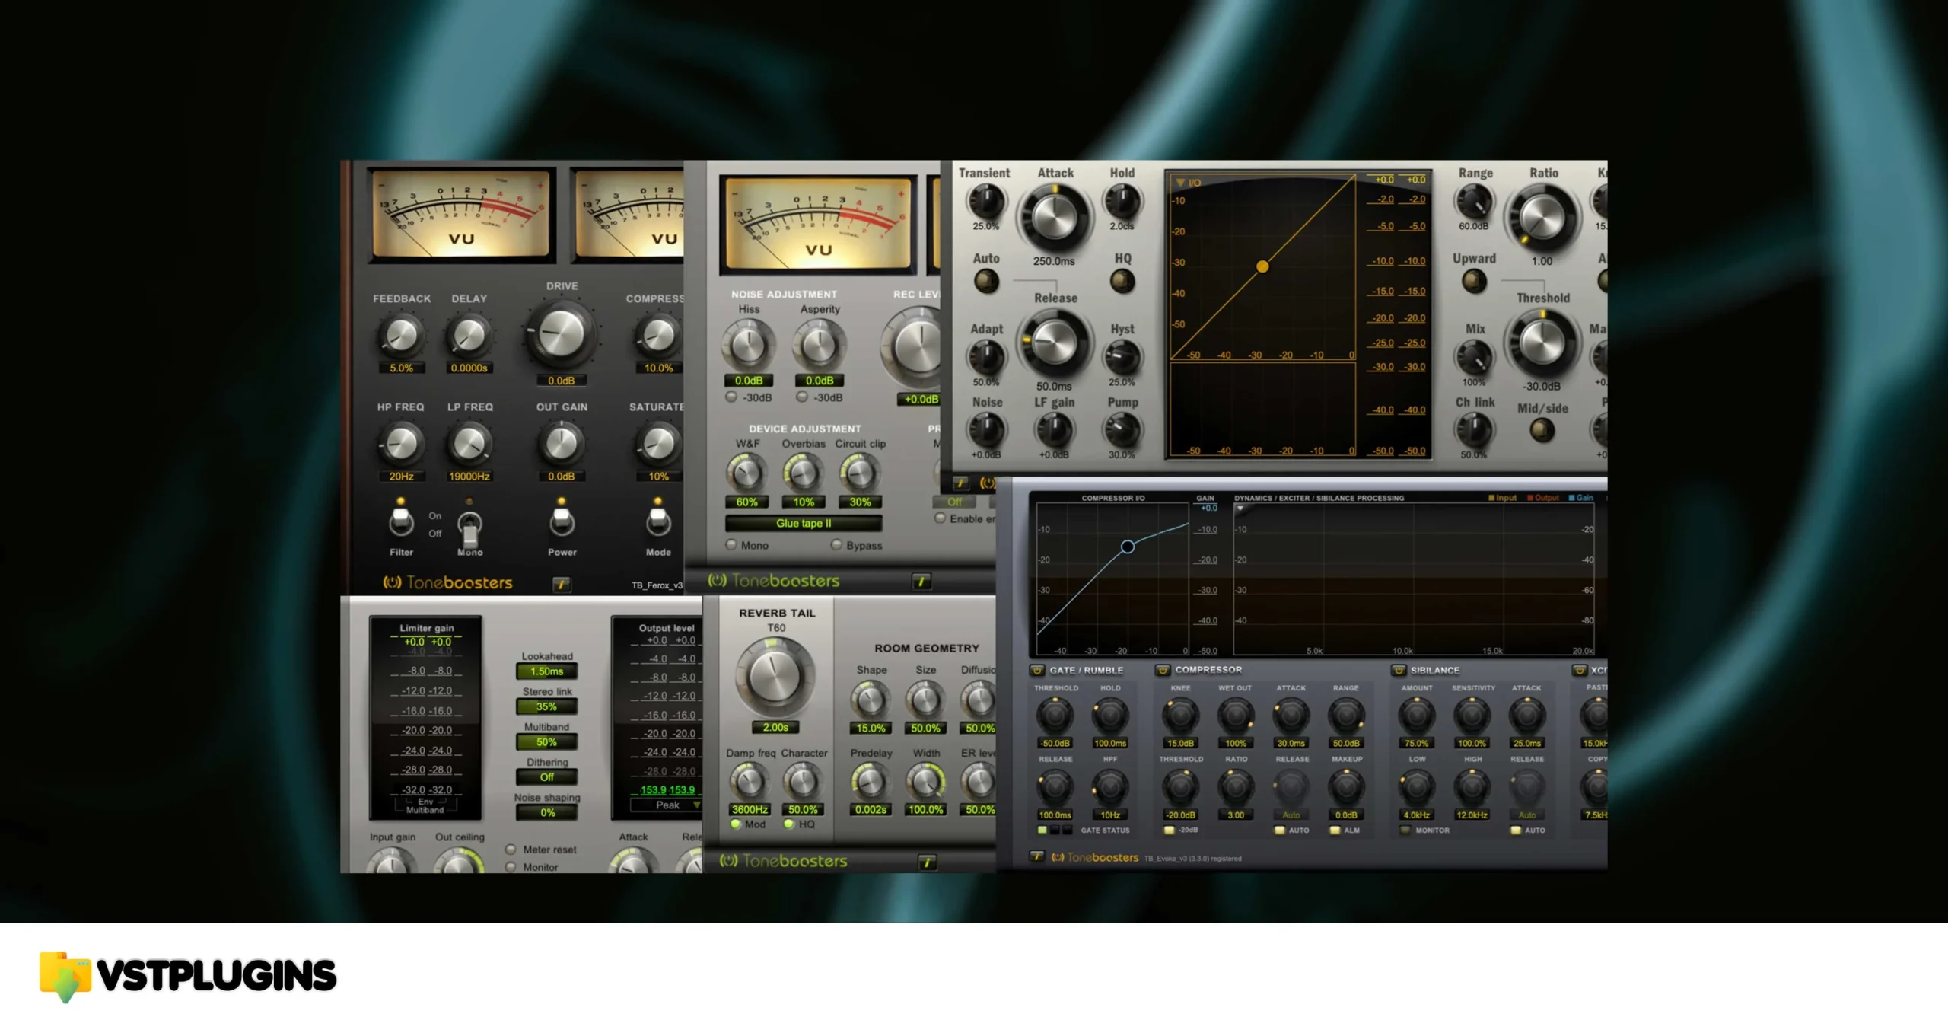Open the I/O dropdown triangle in compressor graph

point(1180,183)
